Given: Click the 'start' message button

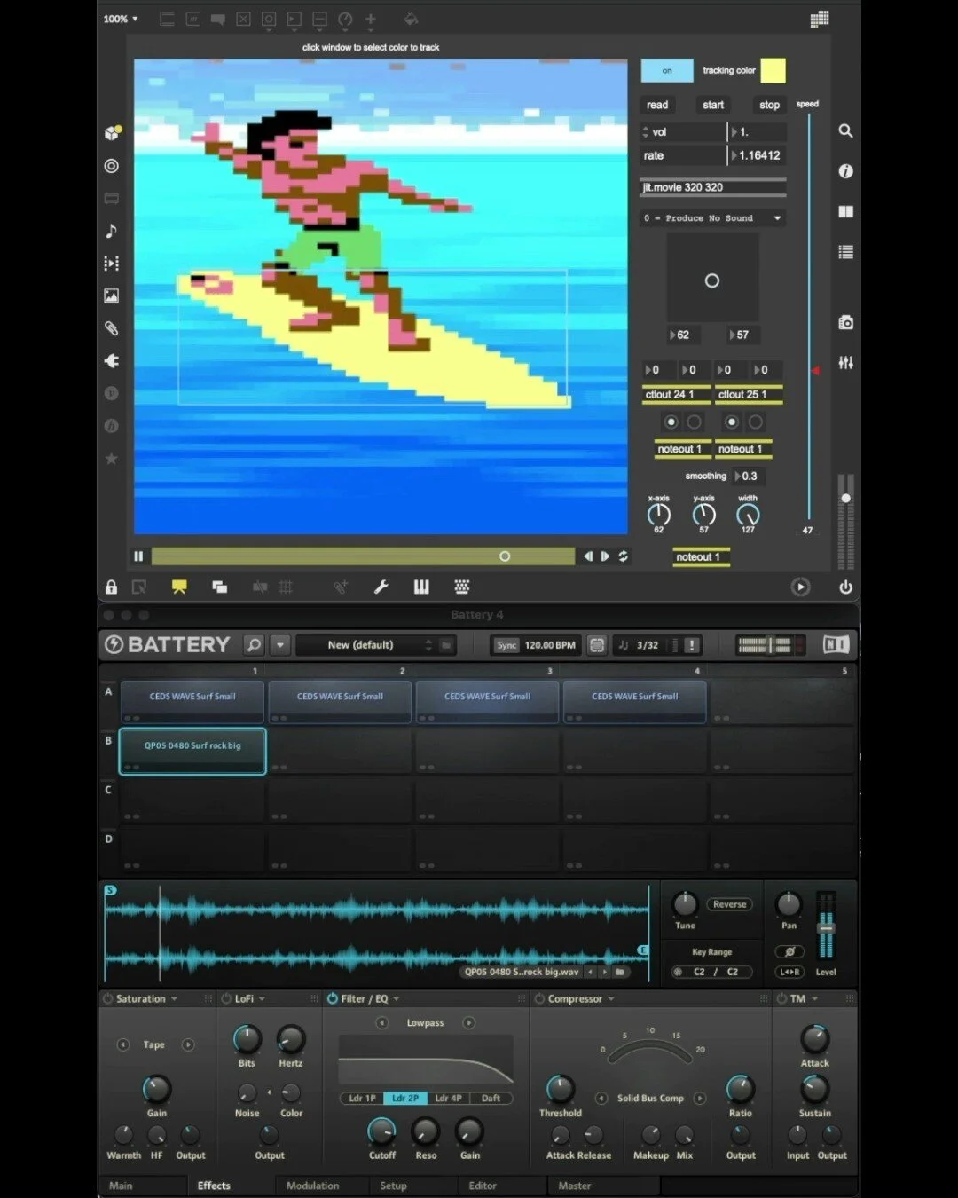Looking at the screenshot, I should coord(713,105).
